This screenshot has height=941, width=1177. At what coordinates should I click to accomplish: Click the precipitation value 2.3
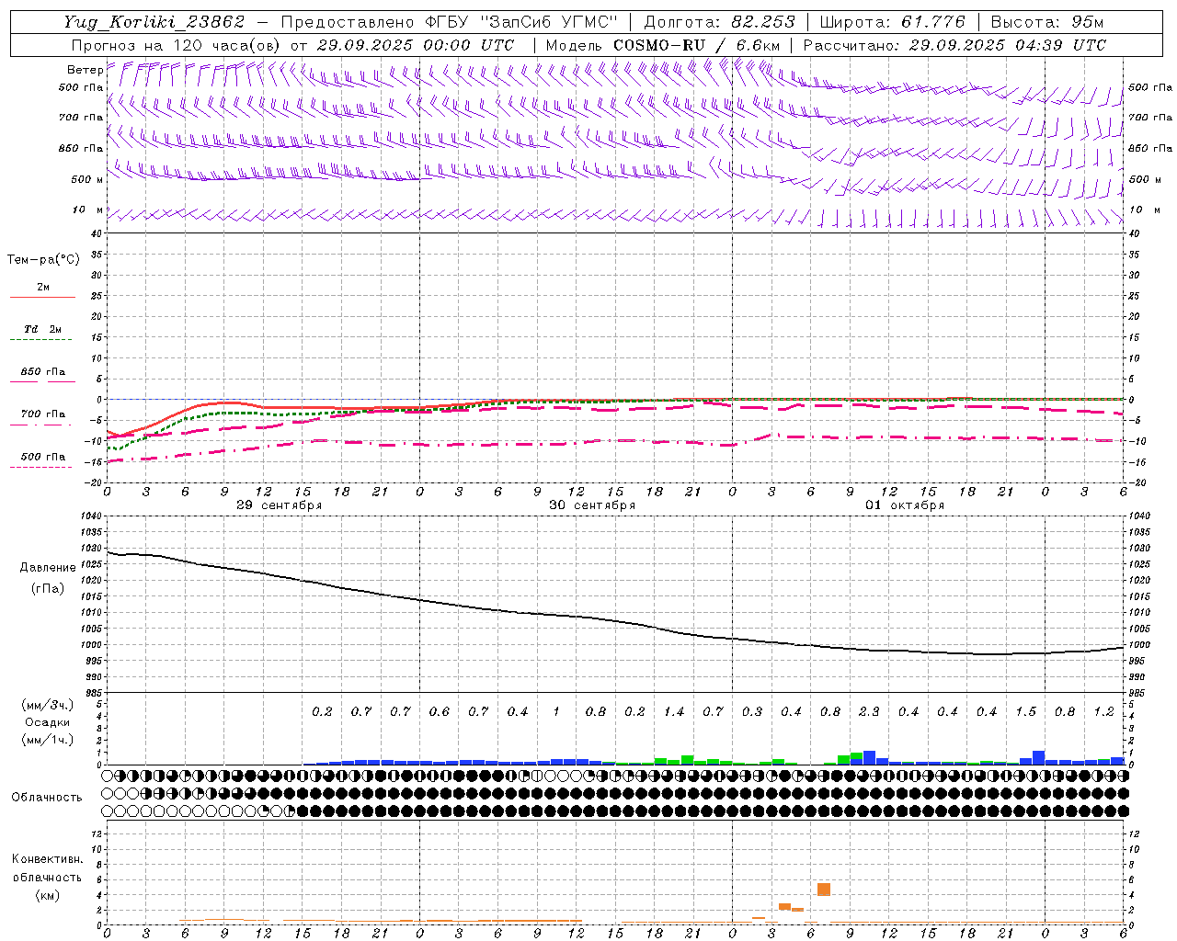[869, 711]
